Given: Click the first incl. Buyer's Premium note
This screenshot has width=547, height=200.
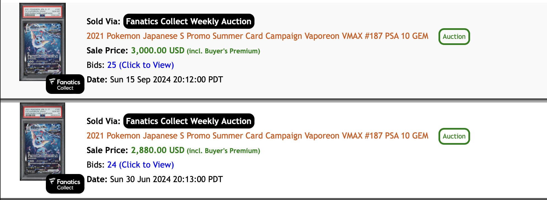Looking at the screenshot, I should coord(223,51).
